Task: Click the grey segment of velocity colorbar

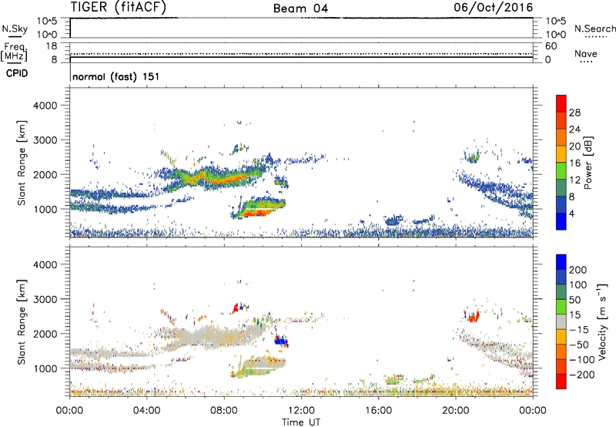Action: (x=561, y=321)
